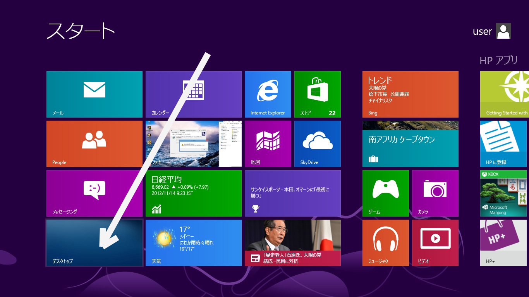Click the 橋下市長 公開謝罪 trend entry
Image resolution: width=529 pixels, height=297 pixels.
(389, 94)
